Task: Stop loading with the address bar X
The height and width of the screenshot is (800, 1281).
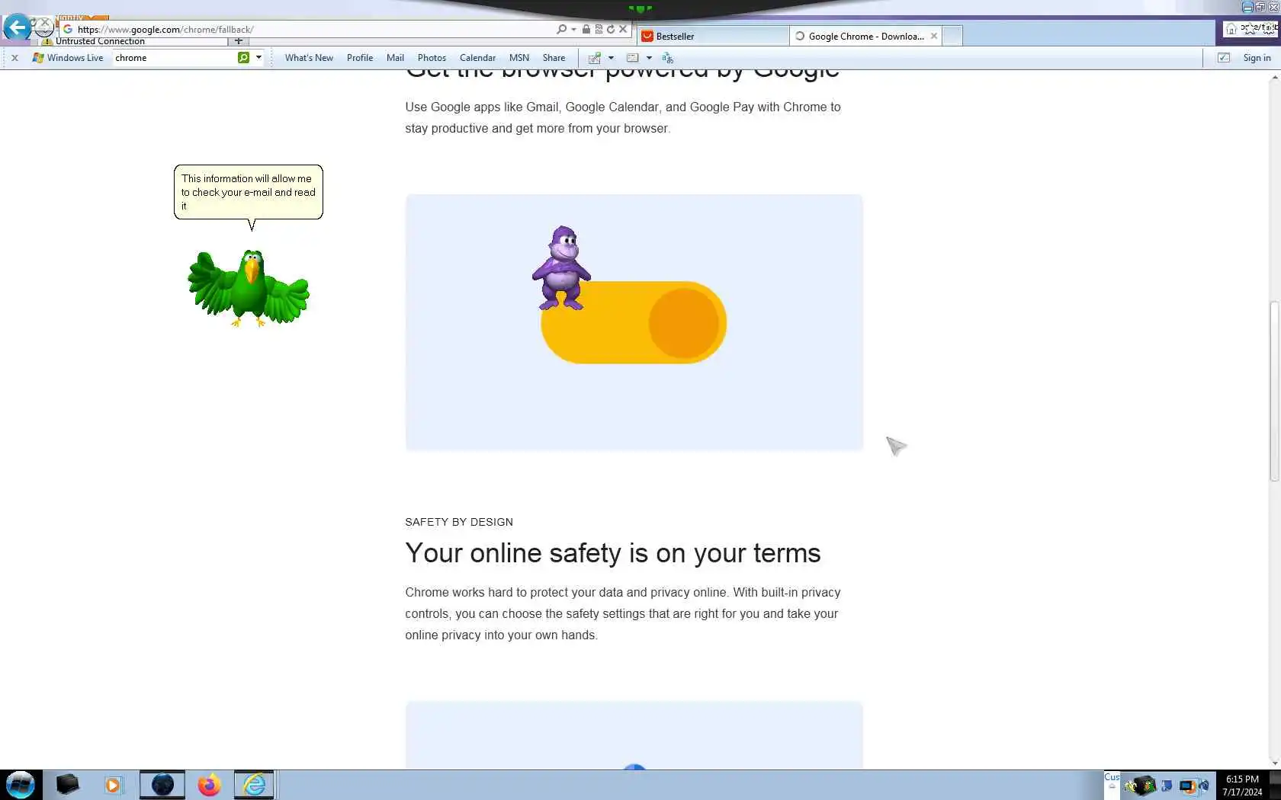Action: click(623, 29)
